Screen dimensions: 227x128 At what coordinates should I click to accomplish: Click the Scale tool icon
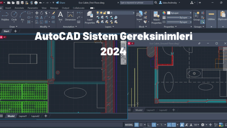[x=41, y=22]
